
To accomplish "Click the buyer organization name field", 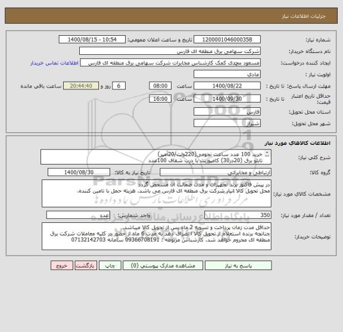I will point(170,51).
